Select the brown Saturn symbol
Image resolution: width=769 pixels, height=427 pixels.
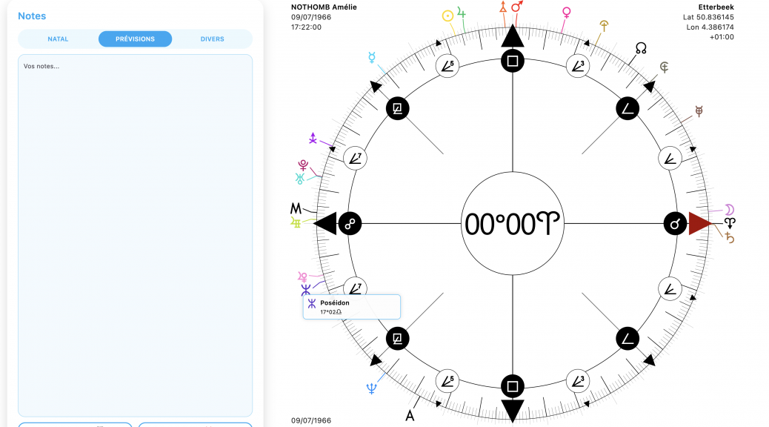[x=730, y=237]
